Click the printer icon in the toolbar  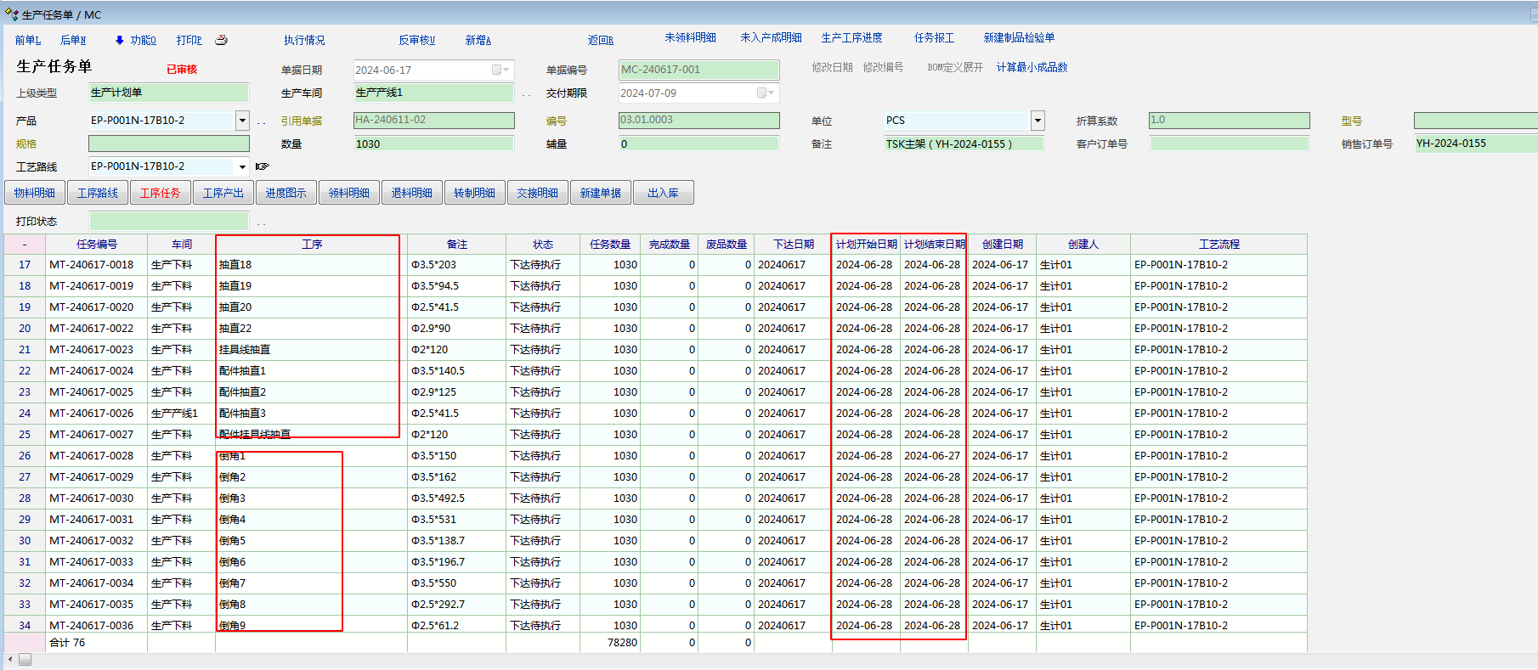tap(221, 40)
